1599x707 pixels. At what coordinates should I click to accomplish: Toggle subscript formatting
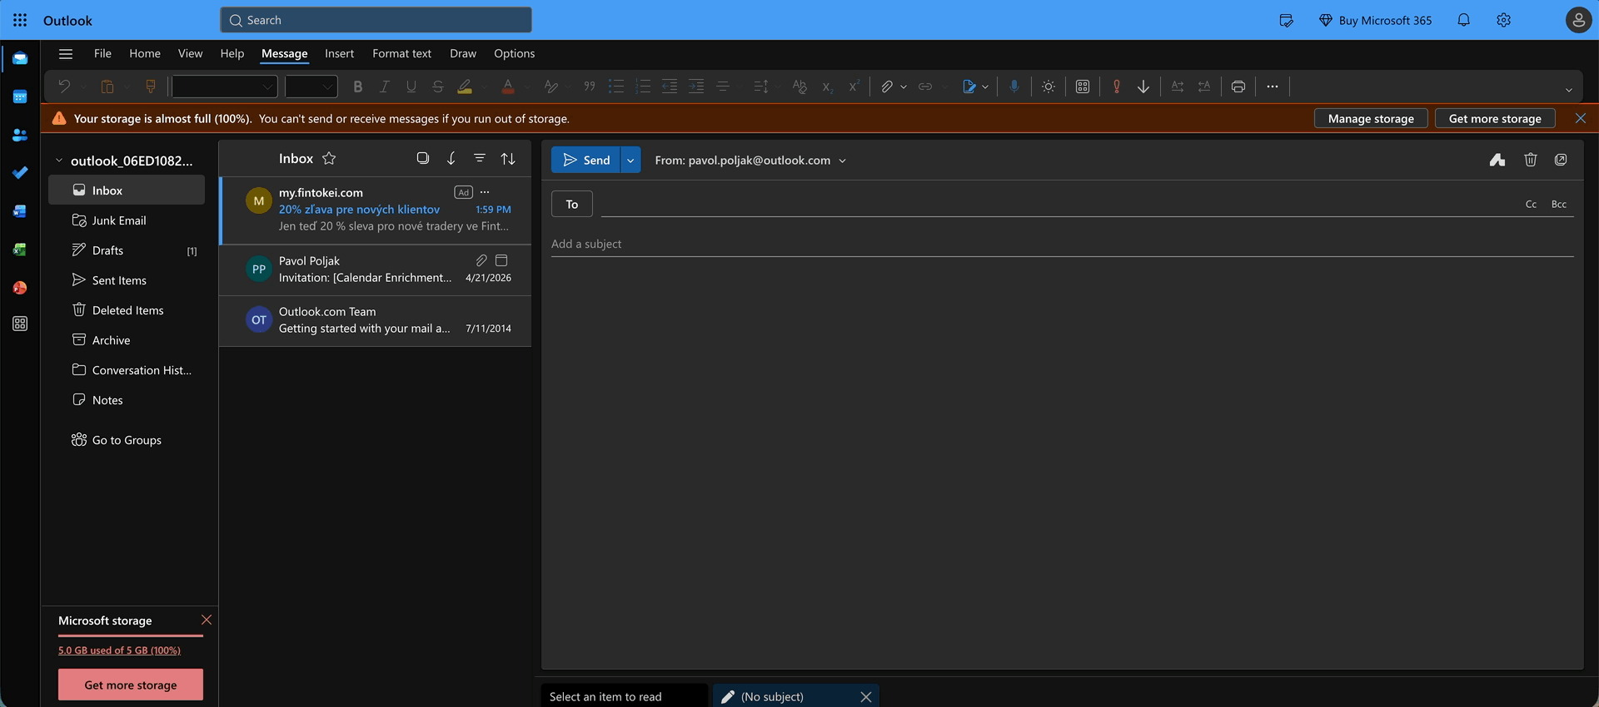click(827, 87)
